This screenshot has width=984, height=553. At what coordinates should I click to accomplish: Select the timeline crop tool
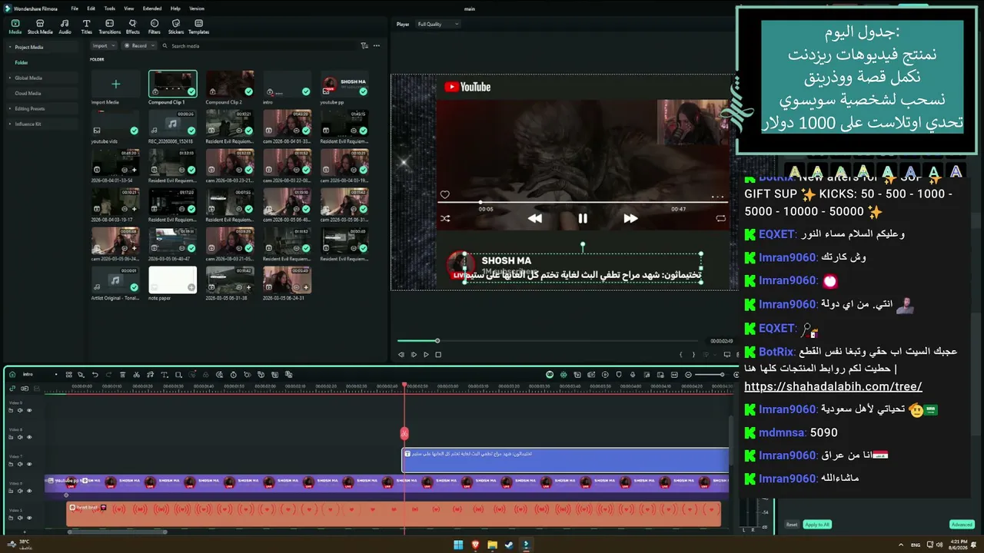(178, 375)
